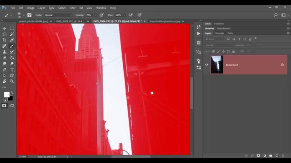Select the Zoom tool
291x163 pixels.
pos(12,81)
